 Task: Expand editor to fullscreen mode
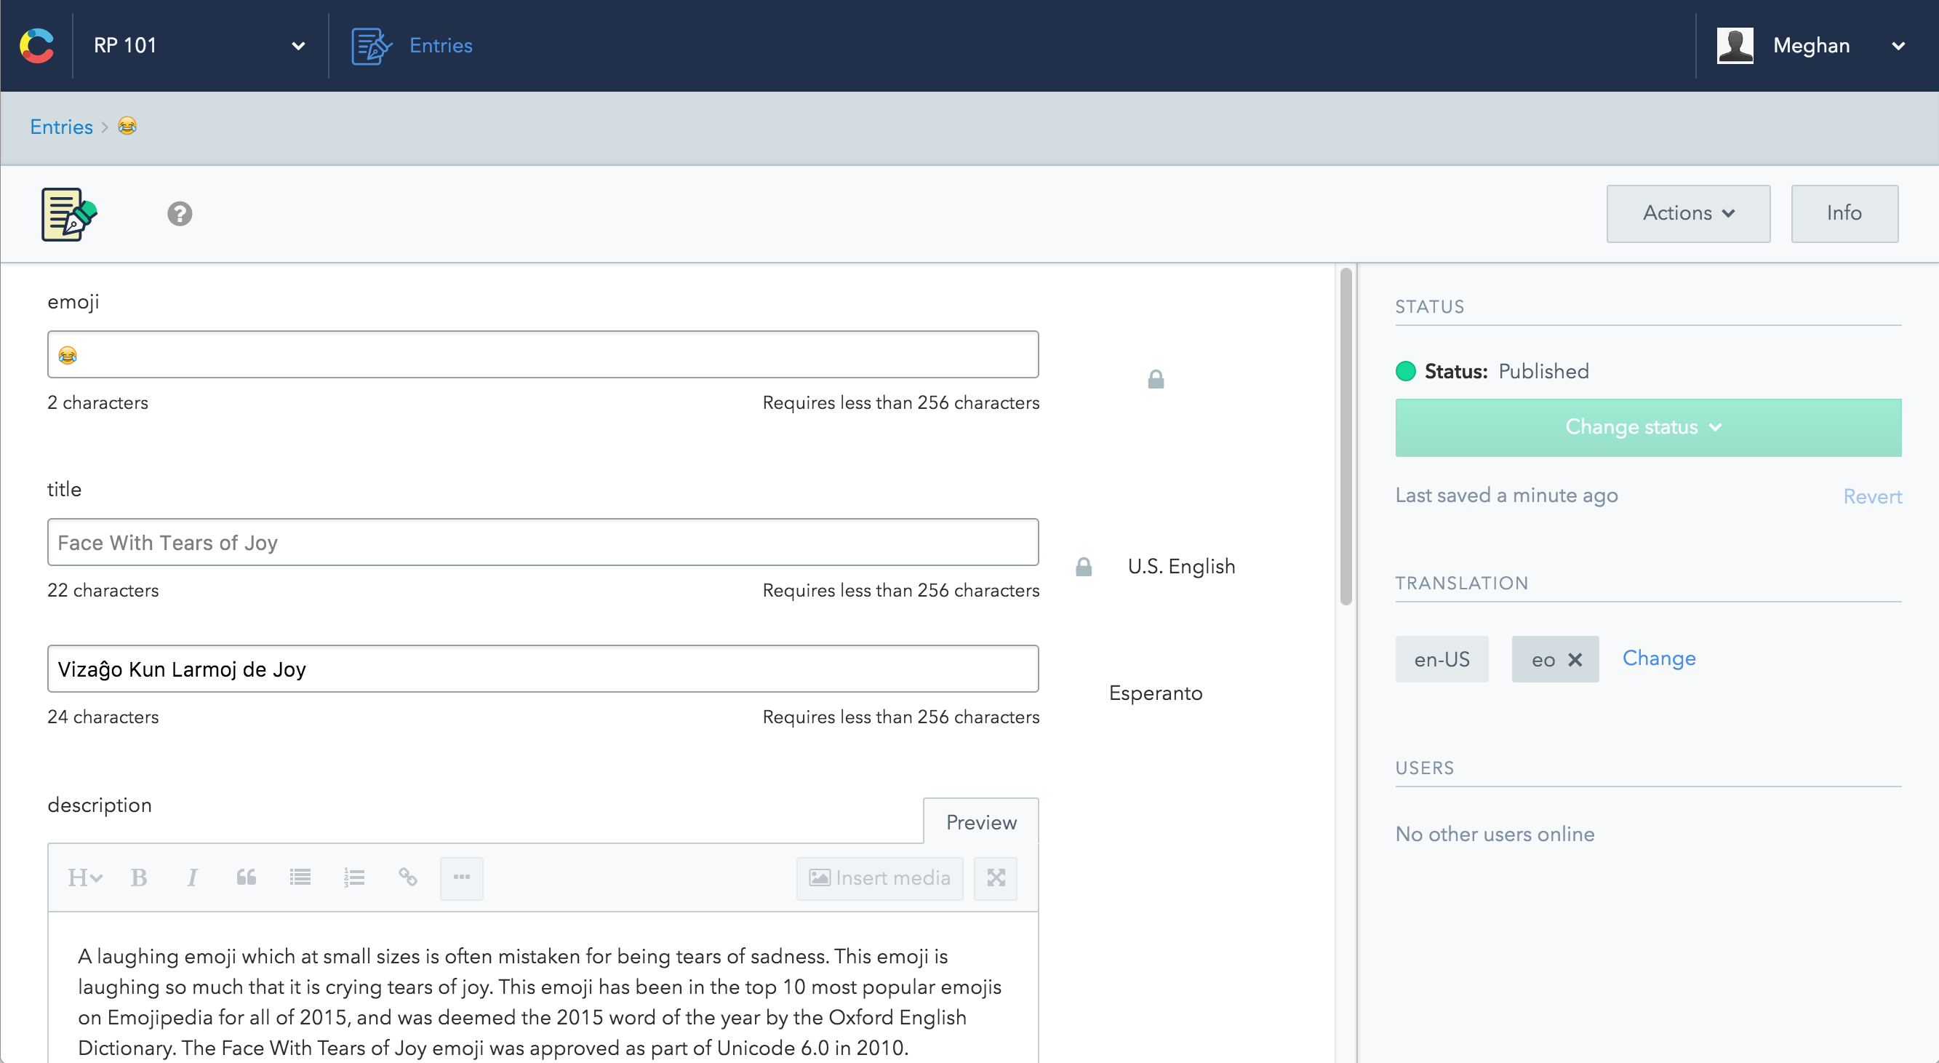(995, 877)
